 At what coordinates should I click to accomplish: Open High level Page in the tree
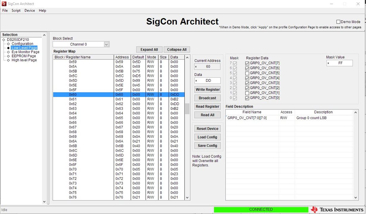(24, 60)
